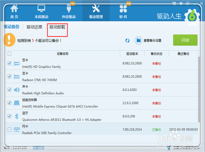Click the Radeon HD 7450M card icon

tap(17, 76)
